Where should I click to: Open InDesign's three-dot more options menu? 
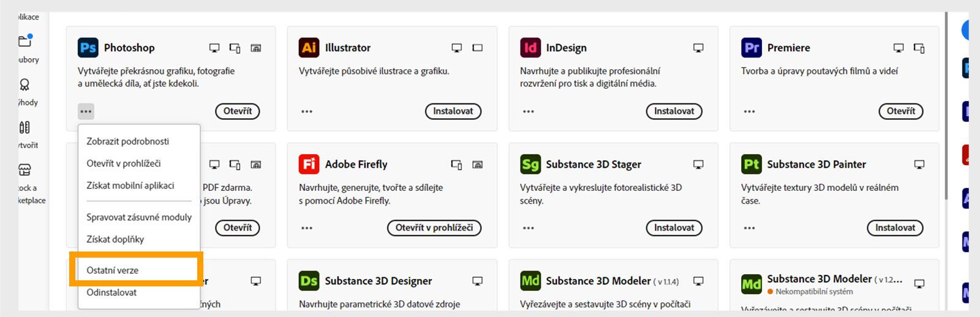[x=529, y=111]
